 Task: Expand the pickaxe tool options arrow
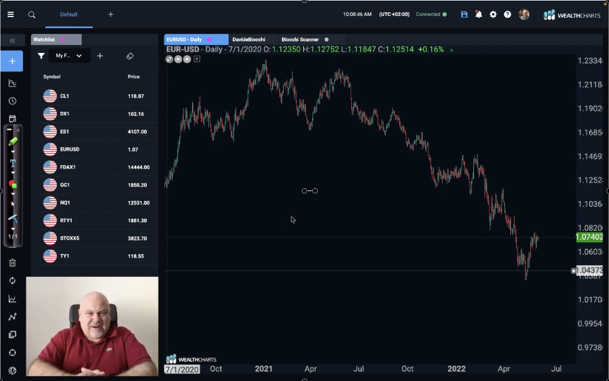point(13,229)
